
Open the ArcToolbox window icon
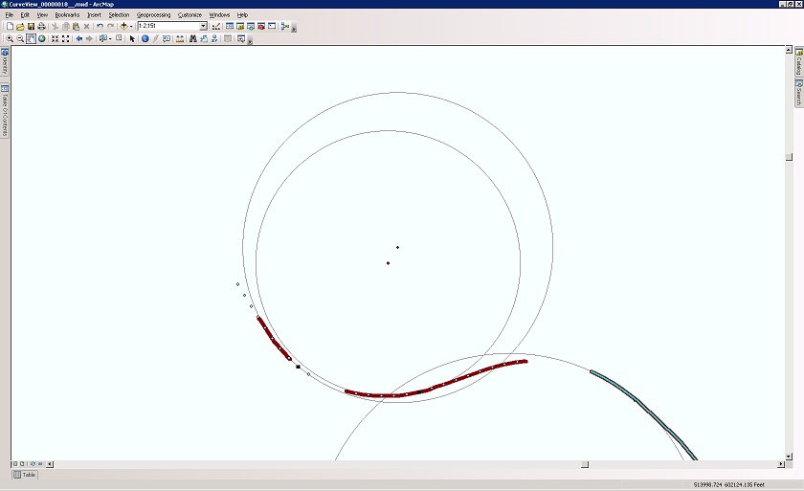(x=261, y=26)
